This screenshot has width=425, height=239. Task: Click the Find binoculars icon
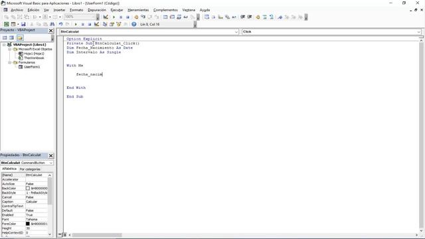coord(52,24)
